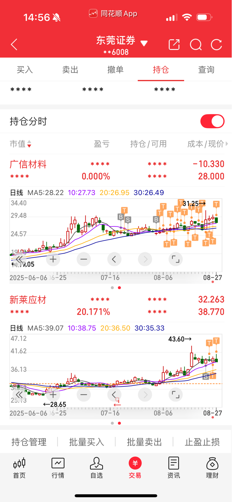Switch to the 卖出 tab
Screen dimensions: 232x502
coord(70,70)
